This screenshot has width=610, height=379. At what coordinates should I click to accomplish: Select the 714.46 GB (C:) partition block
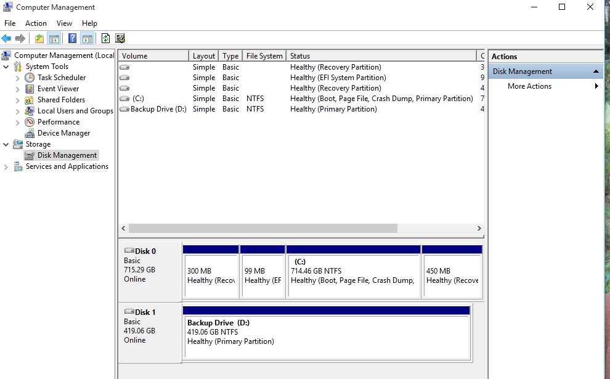point(353,272)
